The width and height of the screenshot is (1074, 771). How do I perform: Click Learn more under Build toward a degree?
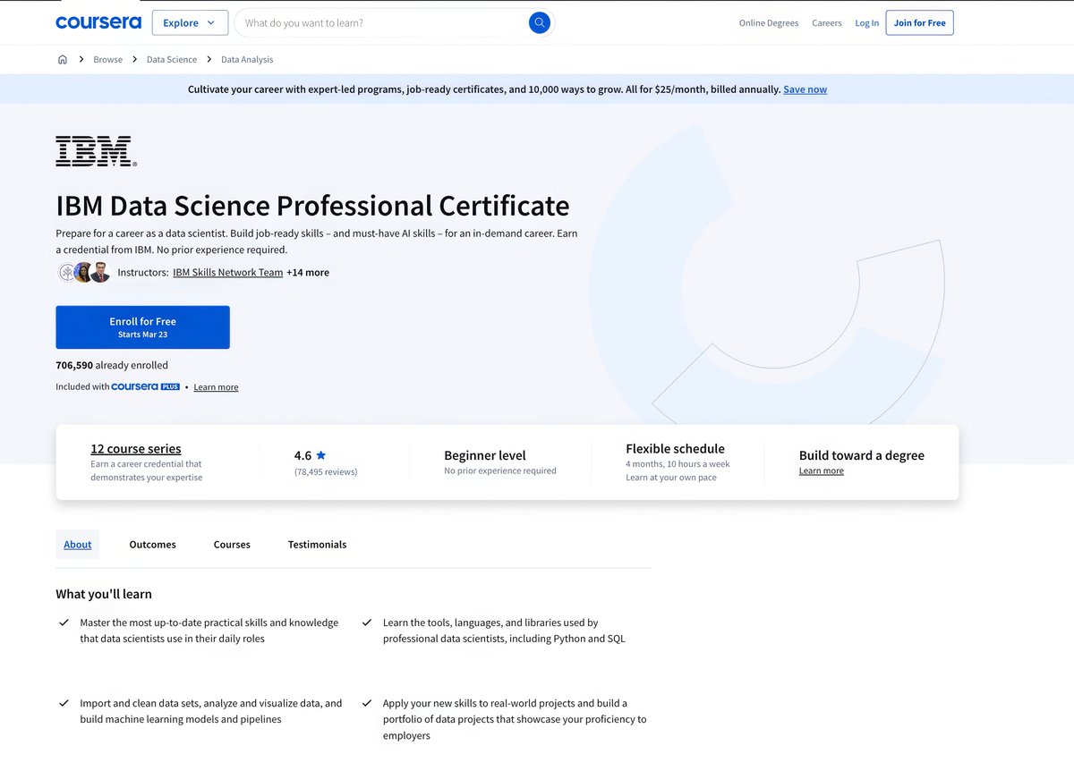[822, 471]
